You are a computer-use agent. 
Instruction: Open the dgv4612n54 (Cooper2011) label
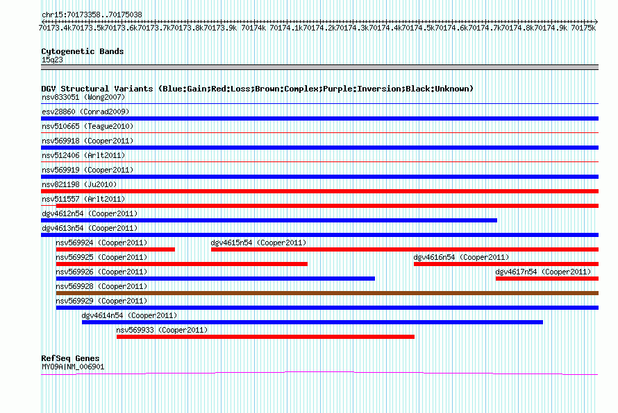point(90,213)
